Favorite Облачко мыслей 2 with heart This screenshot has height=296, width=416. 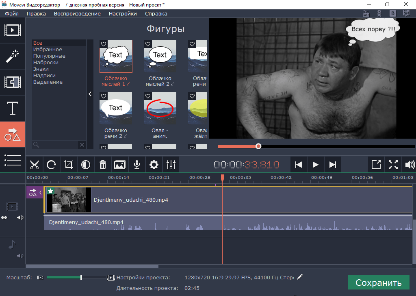148,44
